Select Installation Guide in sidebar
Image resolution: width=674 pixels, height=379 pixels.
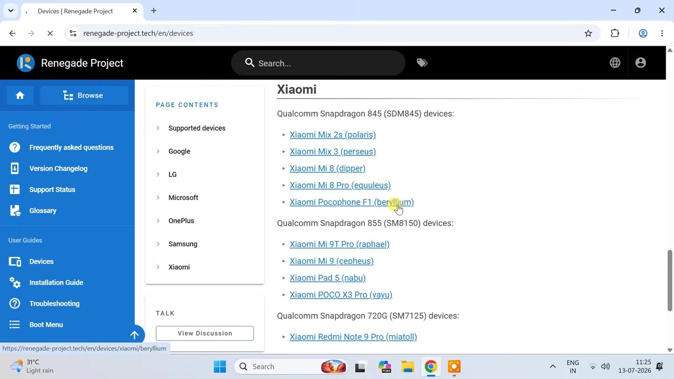[x=56, y=283]
